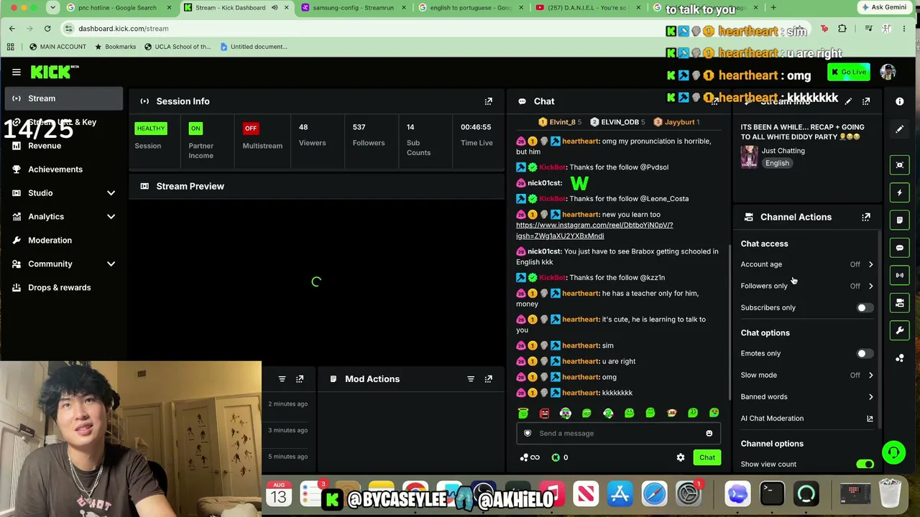The image size is (920, 517).
Task: Open Terminal from the Dock
Action: tap(771, 494)
